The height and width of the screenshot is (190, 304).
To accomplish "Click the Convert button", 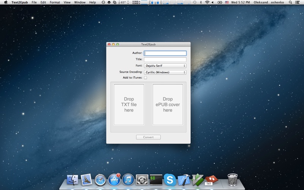I will click(x=148, y=137).
